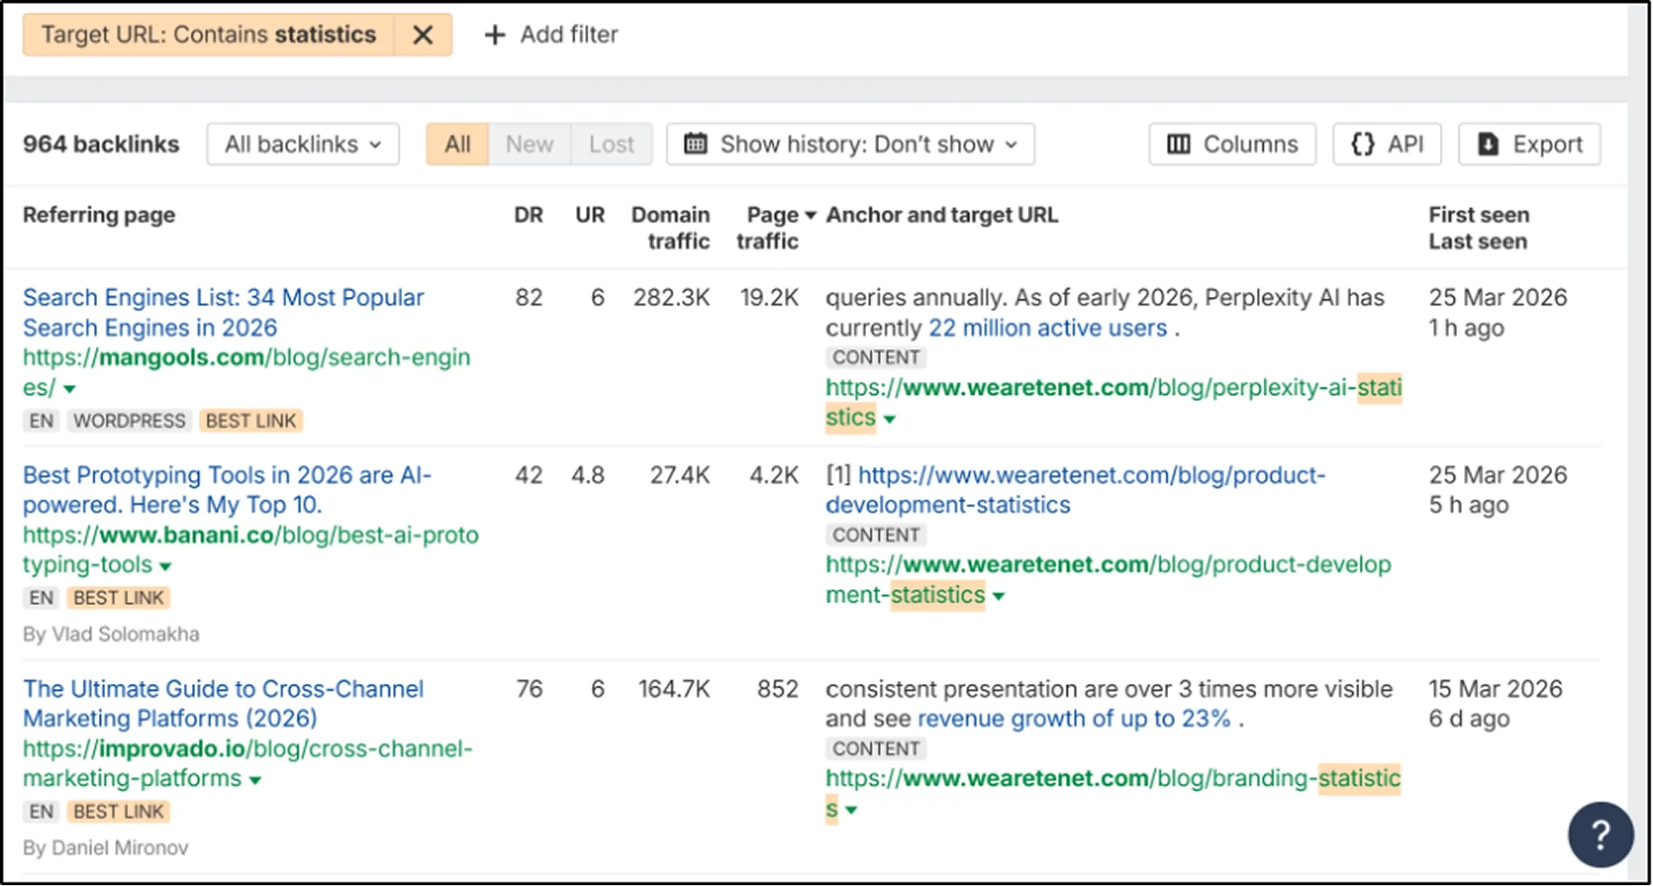
Task: Export the backlinks list
Action: (x=1529, y=144)
